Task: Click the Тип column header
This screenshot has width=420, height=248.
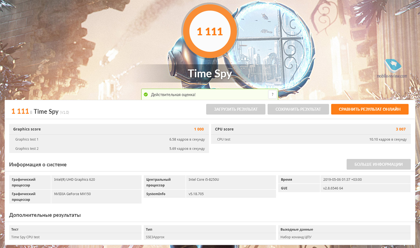Action: [210, 229]
